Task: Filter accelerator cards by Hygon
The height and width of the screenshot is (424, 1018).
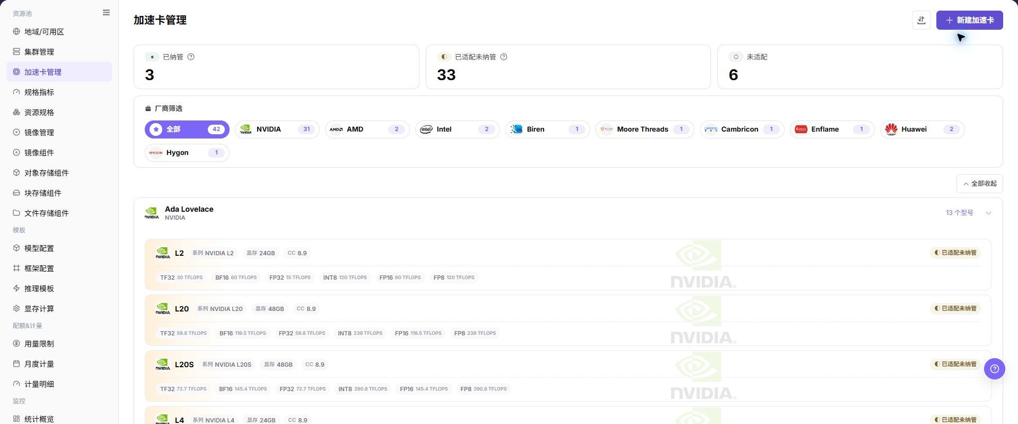Action: (187, 153)
